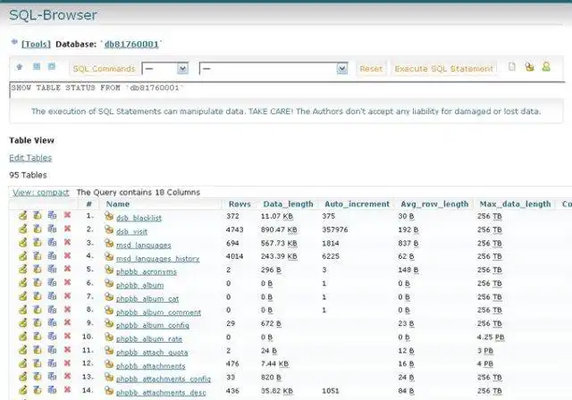
Task: Click the blue icon left of SQL Commands
Action: pyautogui.click(x=52, y=66)
